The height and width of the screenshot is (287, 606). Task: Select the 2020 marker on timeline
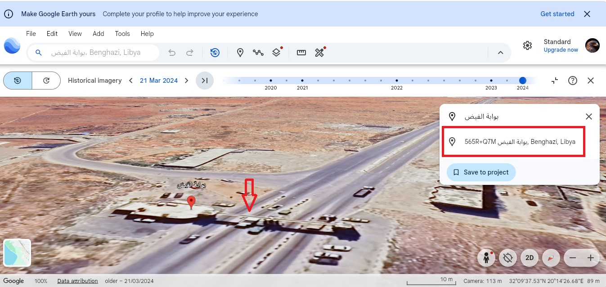pos(271,81)
